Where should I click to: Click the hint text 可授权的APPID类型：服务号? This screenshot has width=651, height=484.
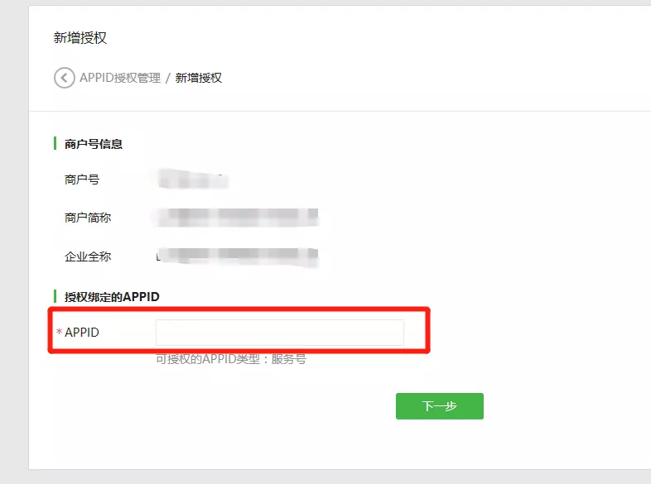pyautogui.click(x=231, y=359)
